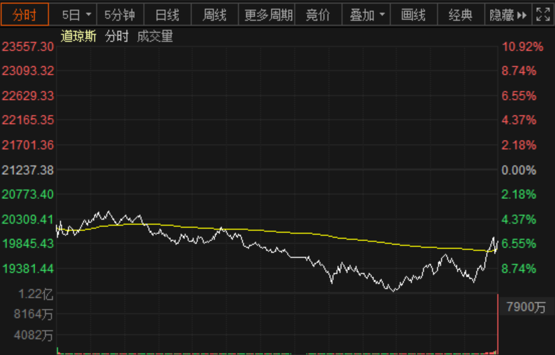Viewport: 555px width, 355px height.
Task: Click the 10.92% top percentage label
Action: [519, 46]
